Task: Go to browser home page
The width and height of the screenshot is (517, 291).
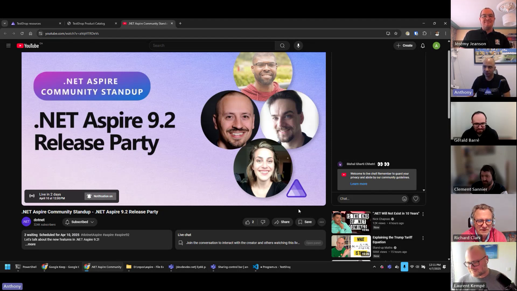Action: [30, 33]
